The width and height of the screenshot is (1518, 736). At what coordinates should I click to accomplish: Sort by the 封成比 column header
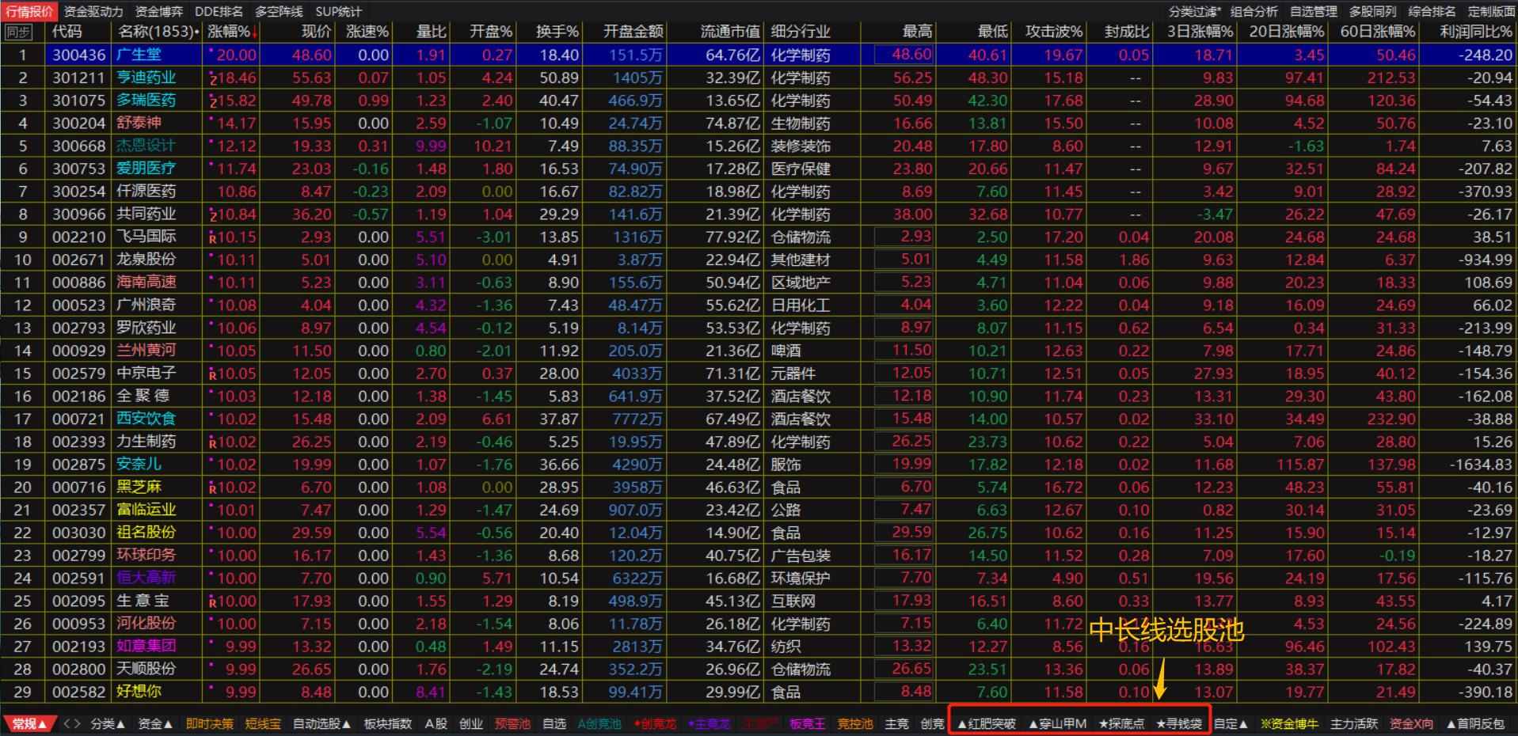tap(1127, 32)
